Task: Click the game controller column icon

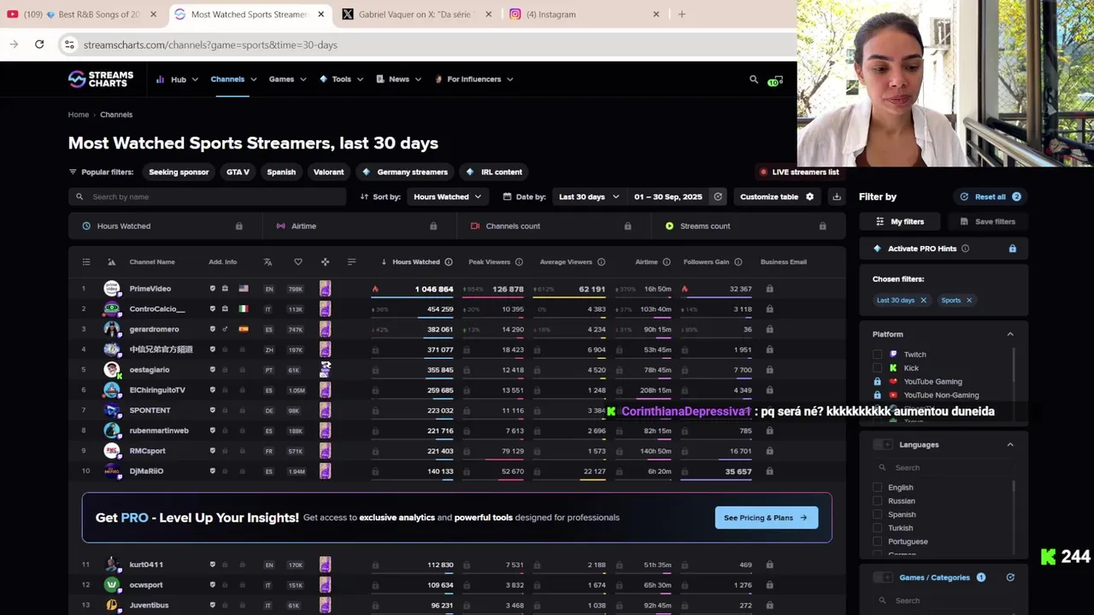Action: pos(325,262)
